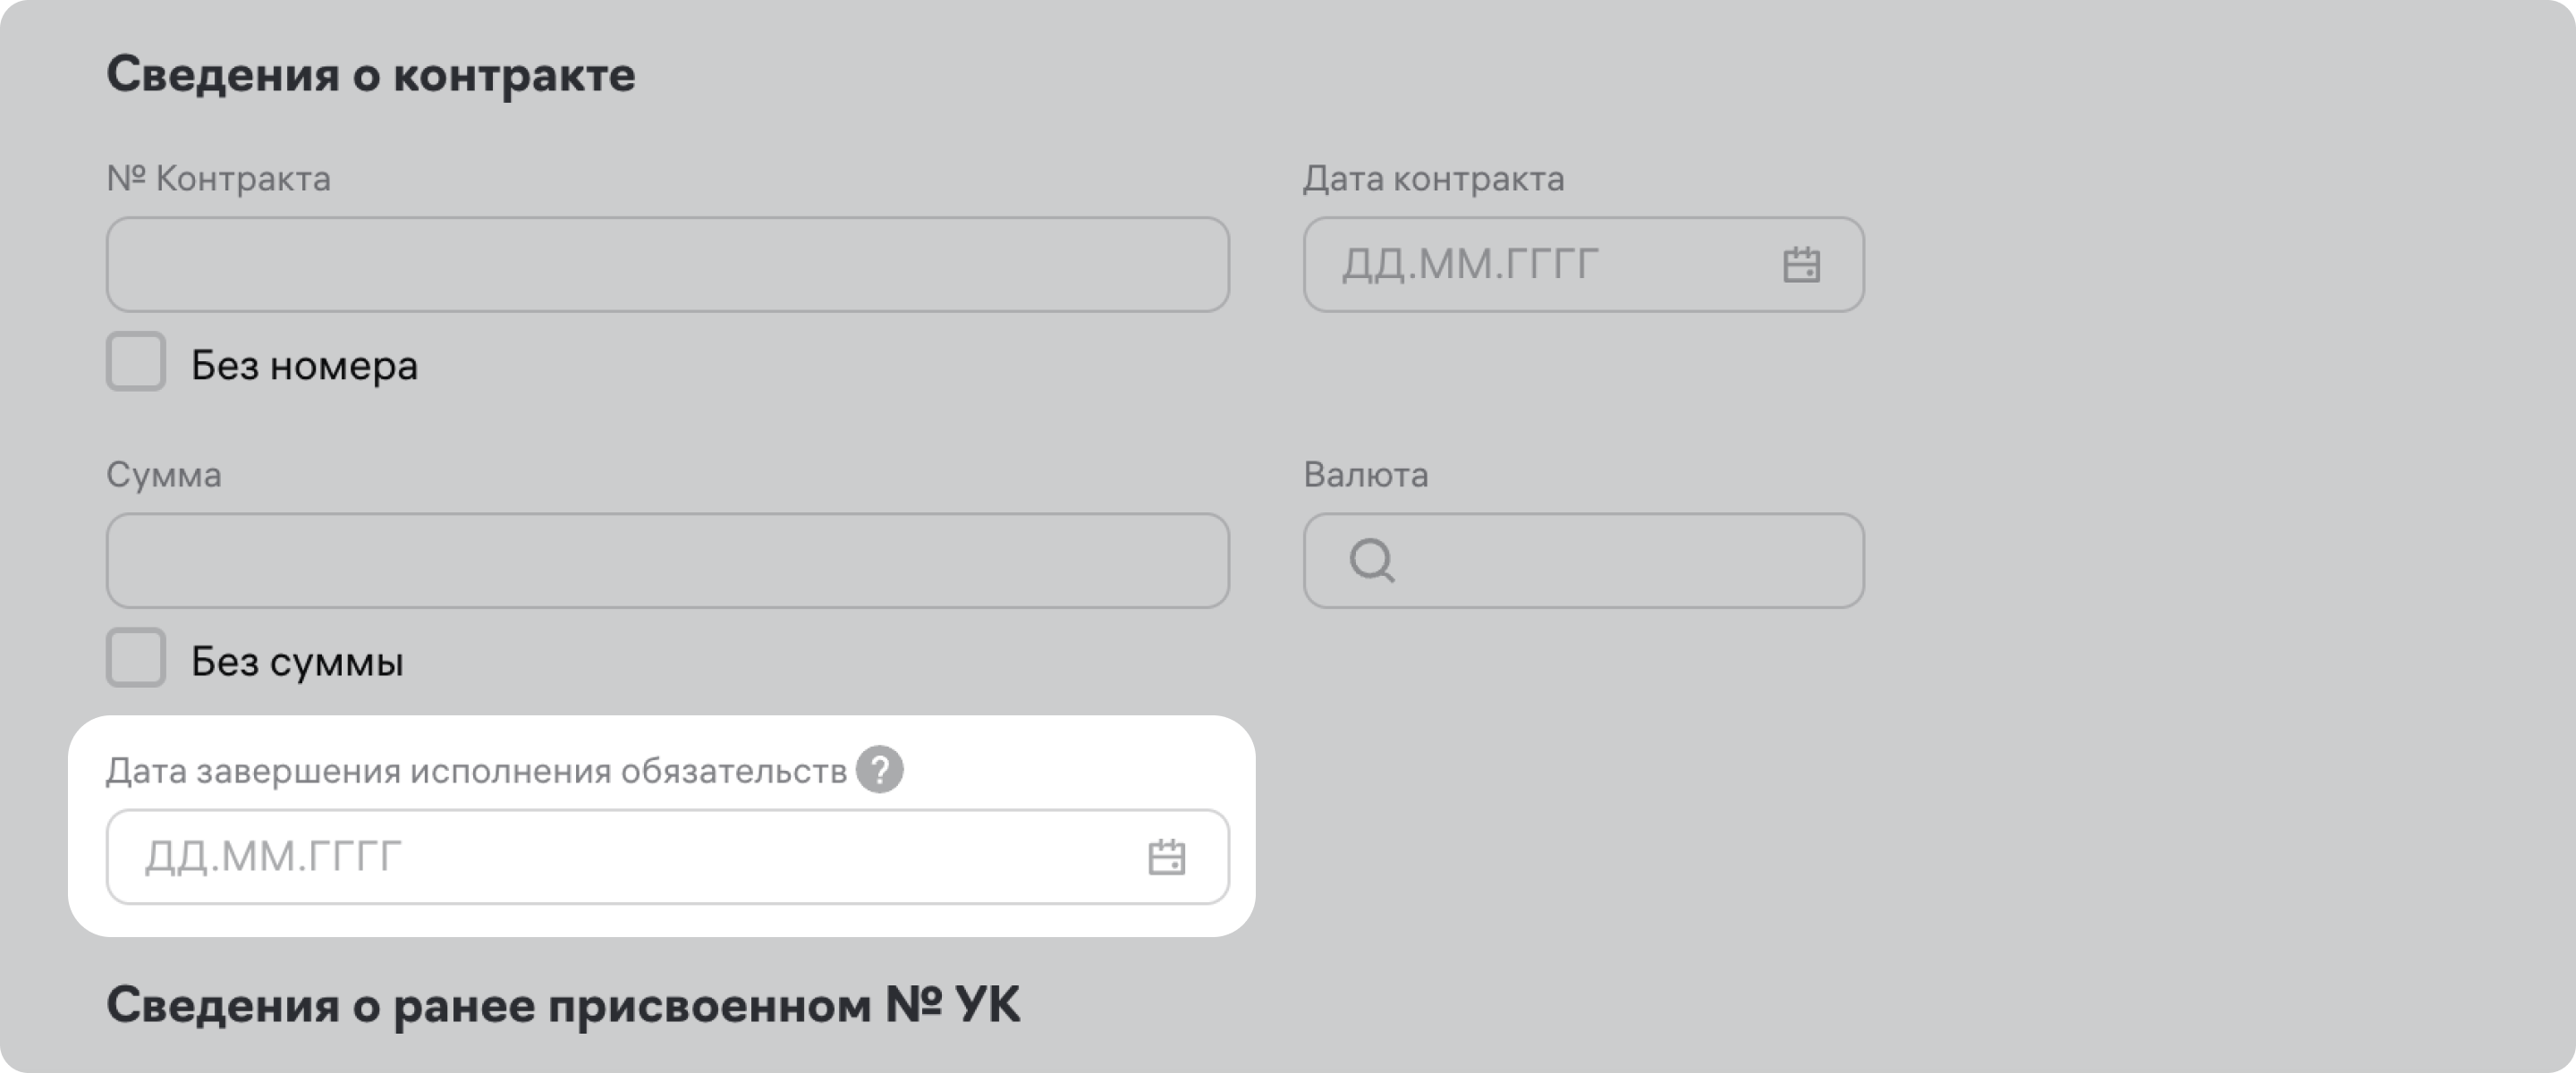Screen dimensions: 2576x1073
Task: Click the Дата завершения исполнения обязательств label
Action: tap(476, 771)
